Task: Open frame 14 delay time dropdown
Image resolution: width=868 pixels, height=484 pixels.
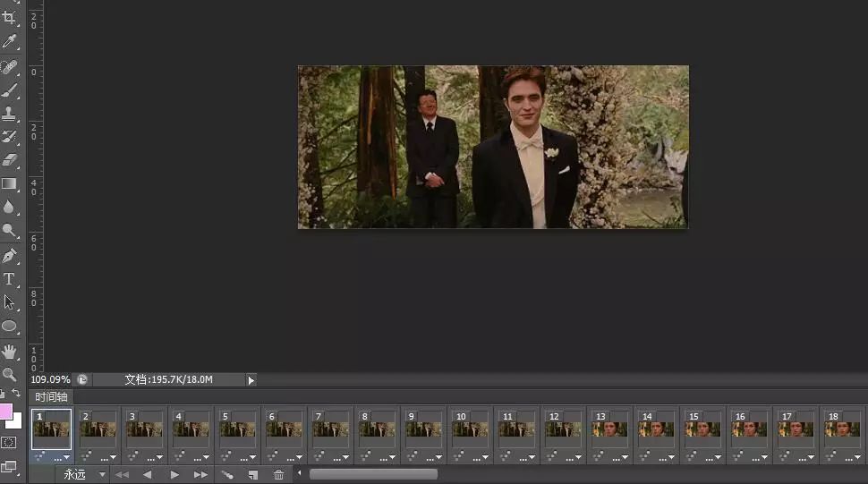Action: point(666,457)
